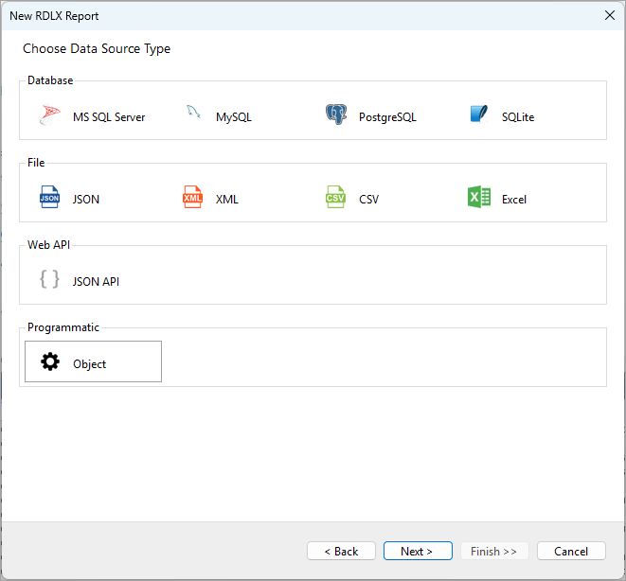Viewport: 626px width, 581px height.
Task: Cancel the New RDLX Report wizard
Action: 571,551
